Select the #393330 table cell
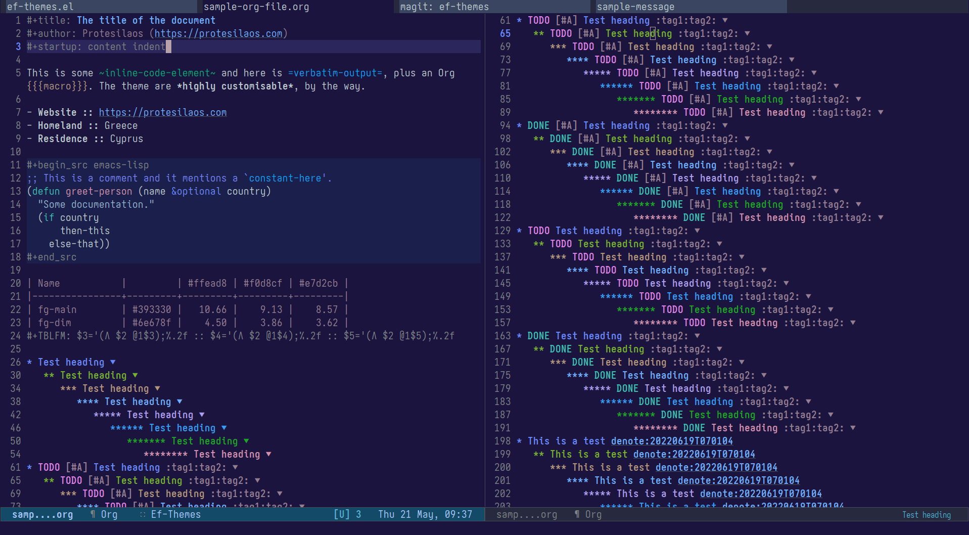 point(152,309)
